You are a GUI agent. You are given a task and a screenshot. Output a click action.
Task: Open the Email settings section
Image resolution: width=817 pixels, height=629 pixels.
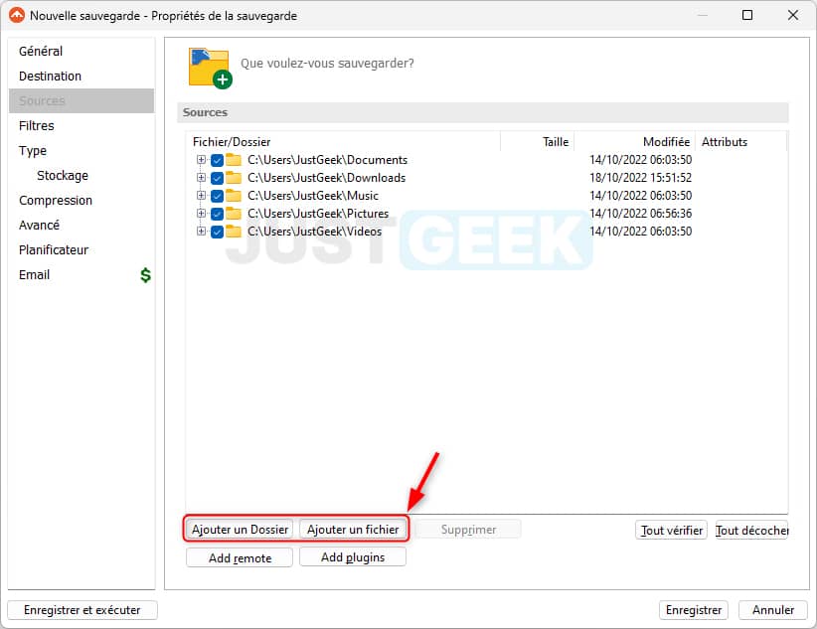coord(82,274)
